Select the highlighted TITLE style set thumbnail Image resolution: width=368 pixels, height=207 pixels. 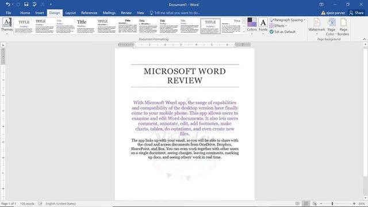[210, 26]
